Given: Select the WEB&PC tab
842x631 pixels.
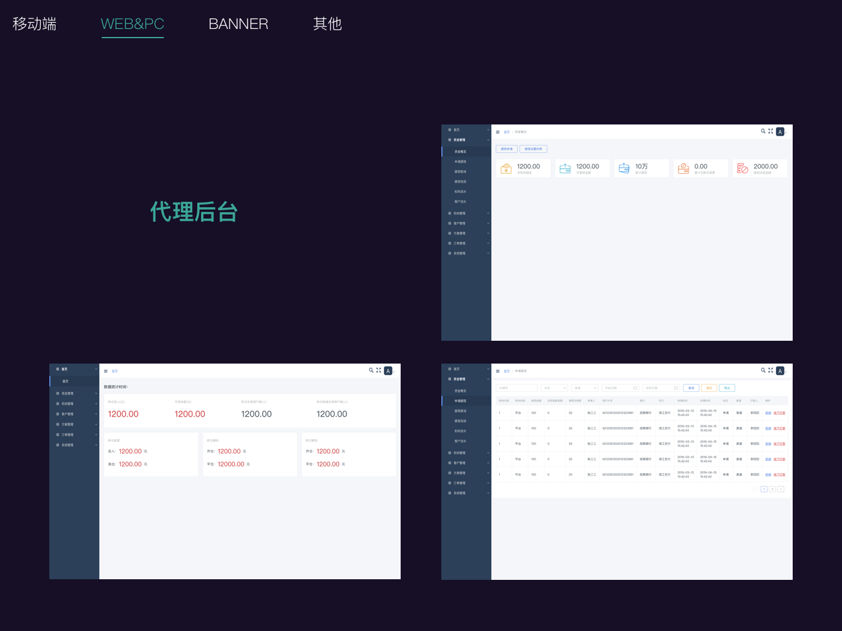Looking at the screenshot, I should (133, 23).
